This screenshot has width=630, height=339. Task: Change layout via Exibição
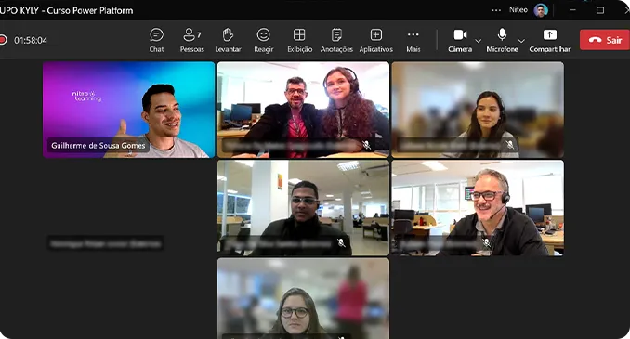pos(299,40)
